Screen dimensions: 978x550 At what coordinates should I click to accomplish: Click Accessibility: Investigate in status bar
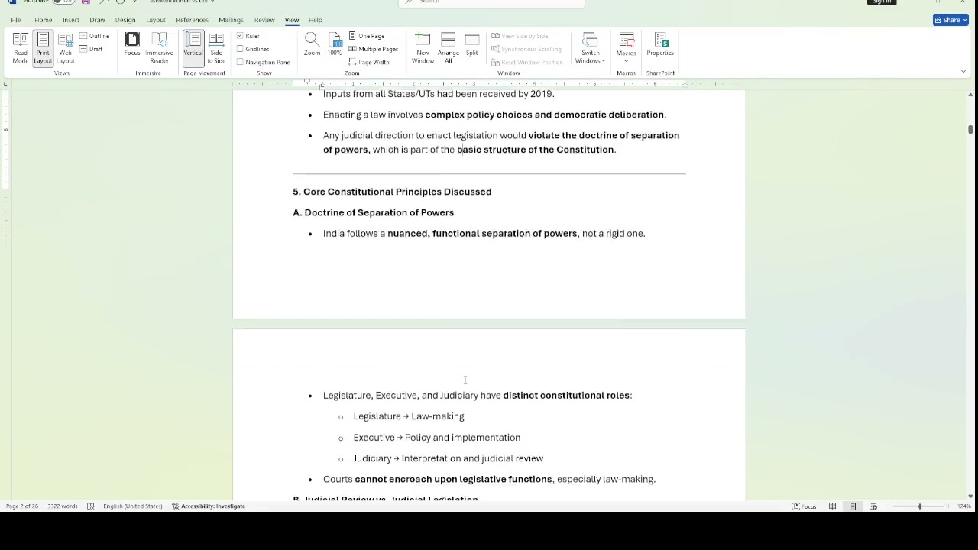point(209,506)
